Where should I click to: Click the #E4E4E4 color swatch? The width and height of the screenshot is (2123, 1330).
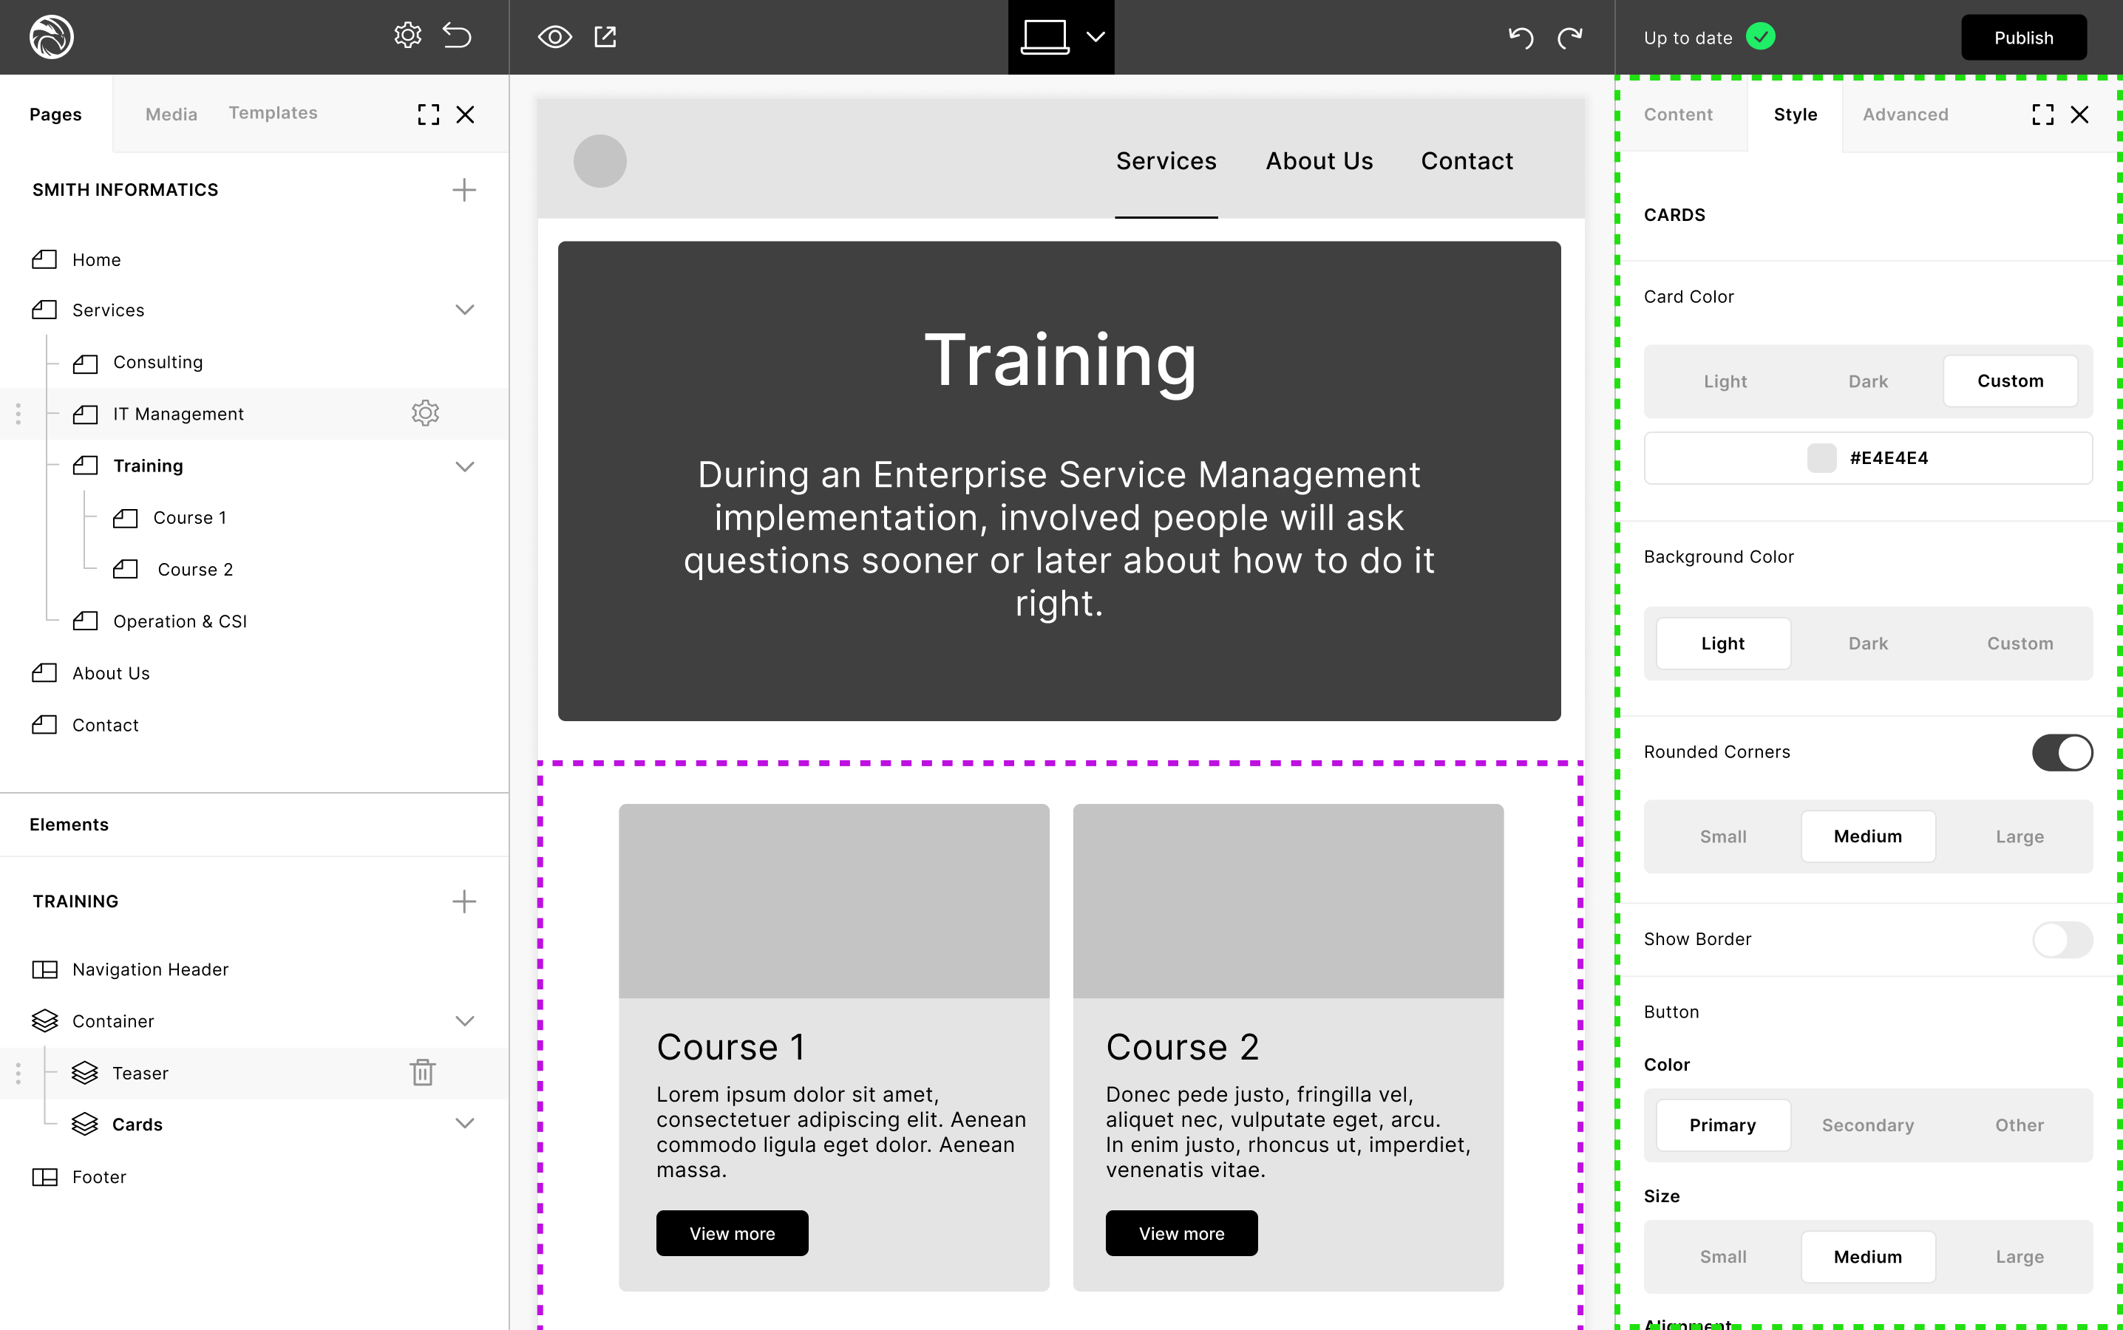[x=1821, y=458]
